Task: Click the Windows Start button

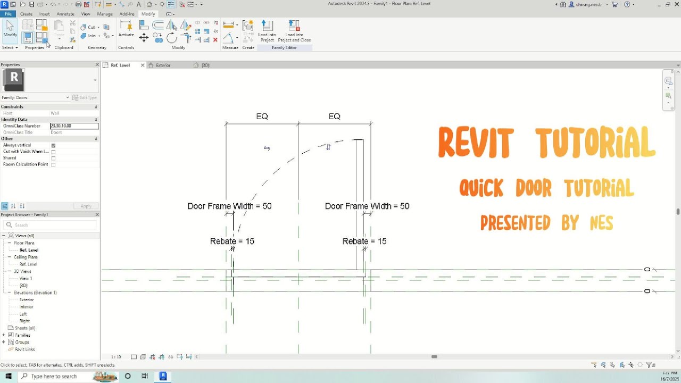Action: [x=9, y=376]
